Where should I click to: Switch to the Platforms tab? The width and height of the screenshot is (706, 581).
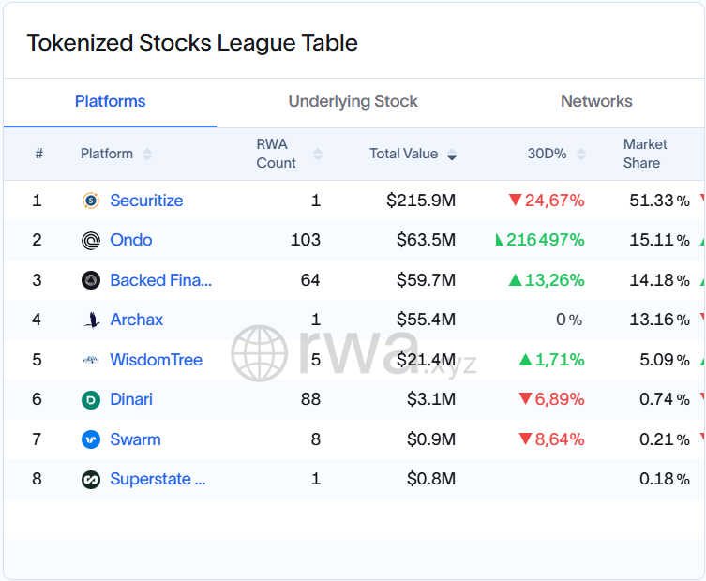pos(110,101)
